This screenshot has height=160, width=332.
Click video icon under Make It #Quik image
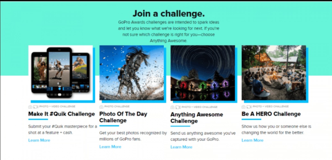point(36,107)
